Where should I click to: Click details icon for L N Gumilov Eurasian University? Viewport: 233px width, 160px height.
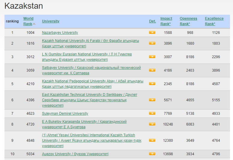(152, 57)
